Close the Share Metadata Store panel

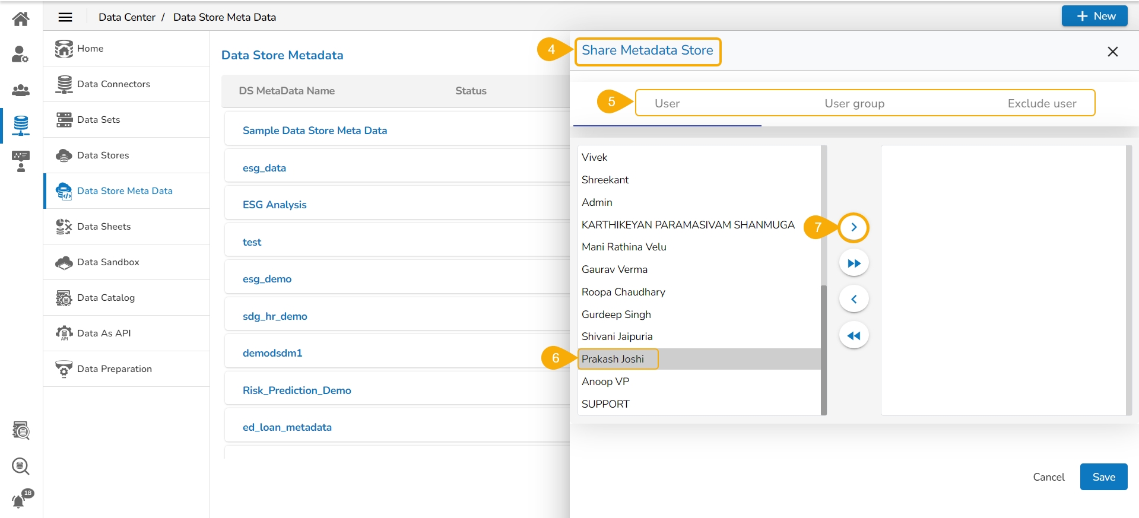[1112, 52]
